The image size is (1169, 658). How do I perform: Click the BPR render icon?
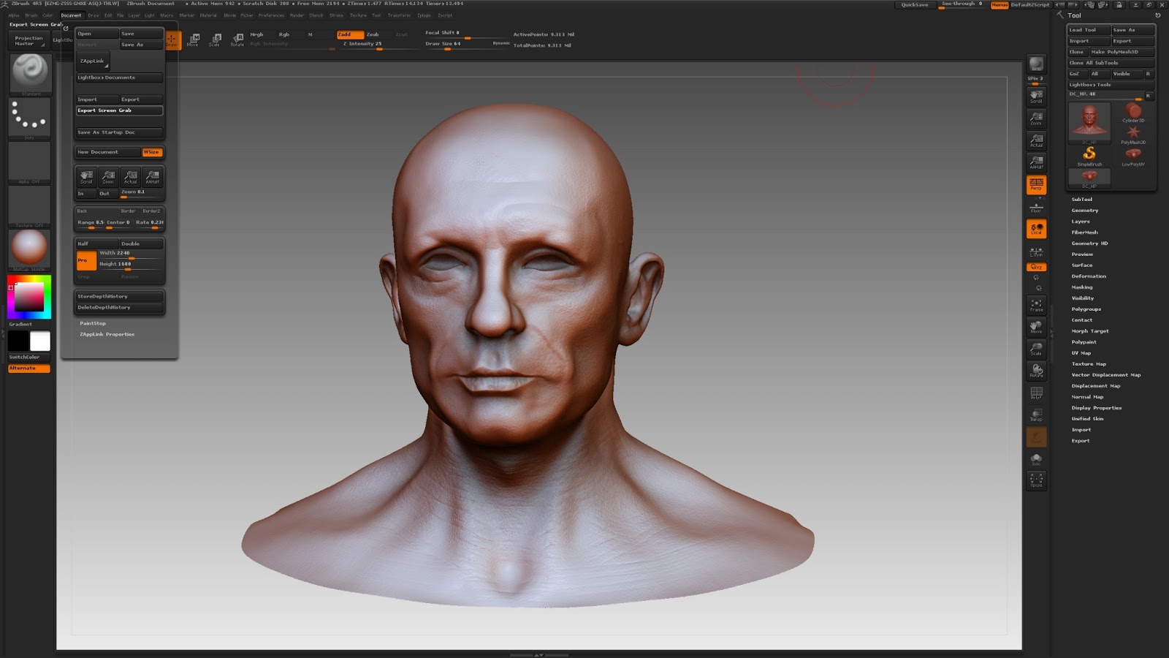click(1036, 64)
